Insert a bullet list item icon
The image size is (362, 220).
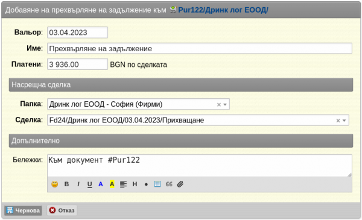pyautogui.click(x=146, y=184)
